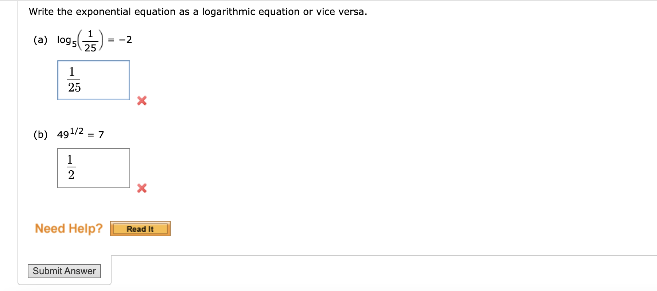Select the 49 to the 1/2 equation
Viewport: 657px width, 291px height.
[81, 134]
